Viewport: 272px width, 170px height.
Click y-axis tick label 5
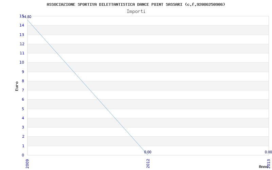[23, 109]
